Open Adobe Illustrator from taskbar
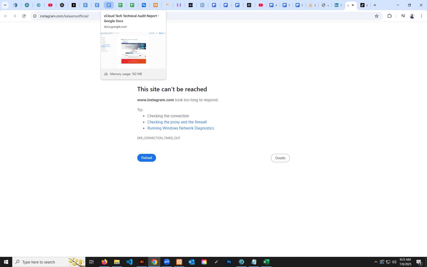 (142, 262)
